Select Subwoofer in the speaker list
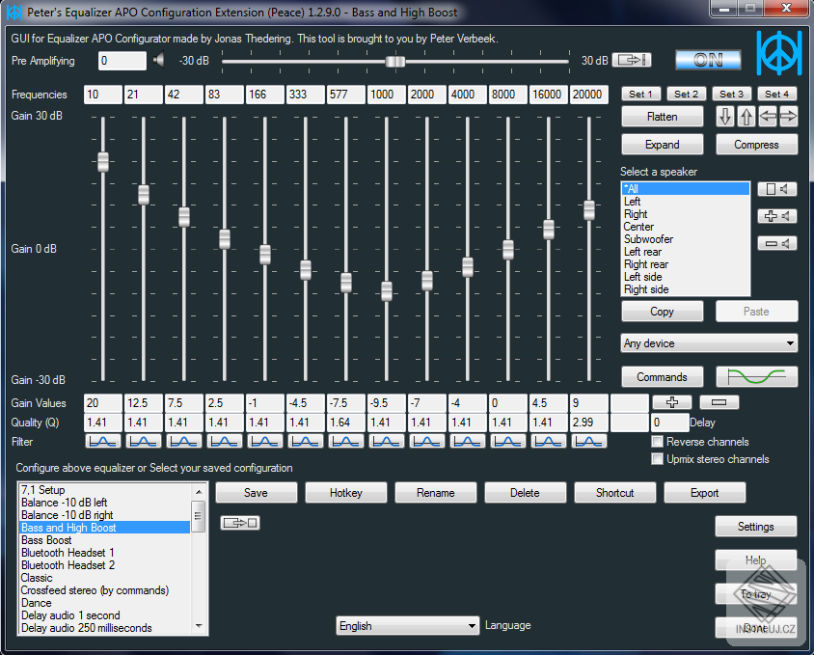 648,239
